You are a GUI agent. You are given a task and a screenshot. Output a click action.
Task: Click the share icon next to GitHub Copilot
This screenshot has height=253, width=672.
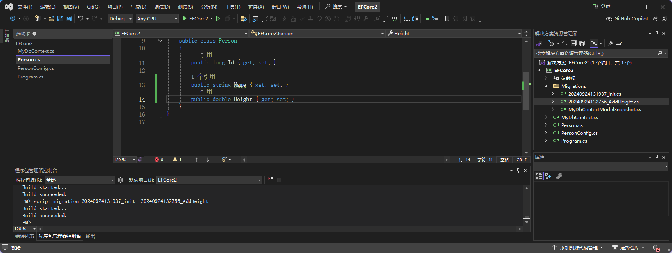[655, 18]
